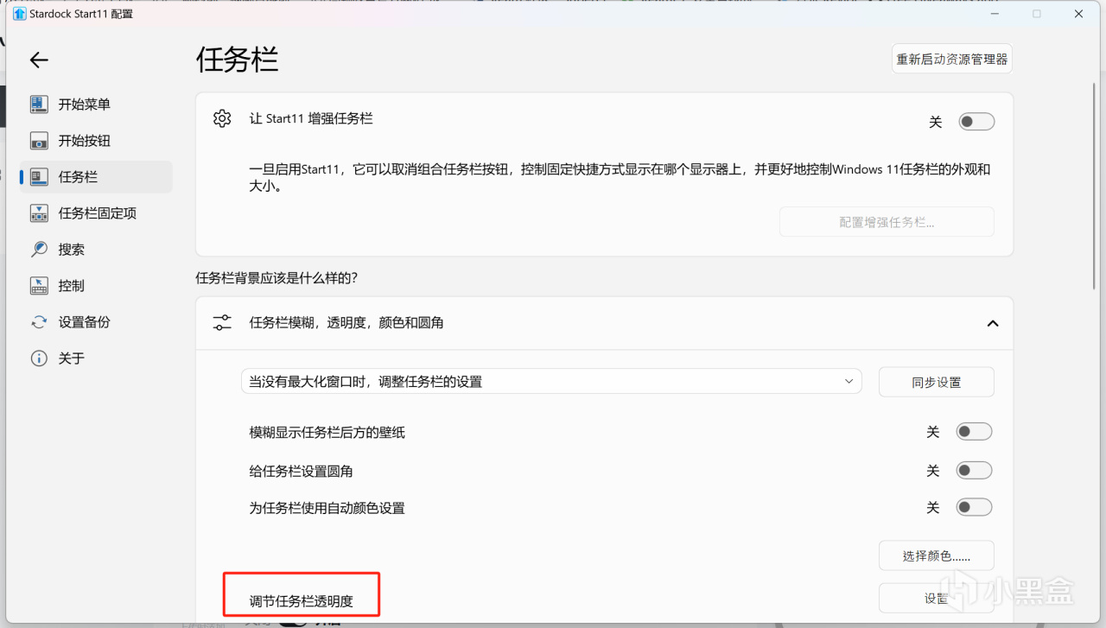Click the 任务栏 sidebar icon
Image resolution: width=1106 pixels, height=628 pixels.
(39, 177)
